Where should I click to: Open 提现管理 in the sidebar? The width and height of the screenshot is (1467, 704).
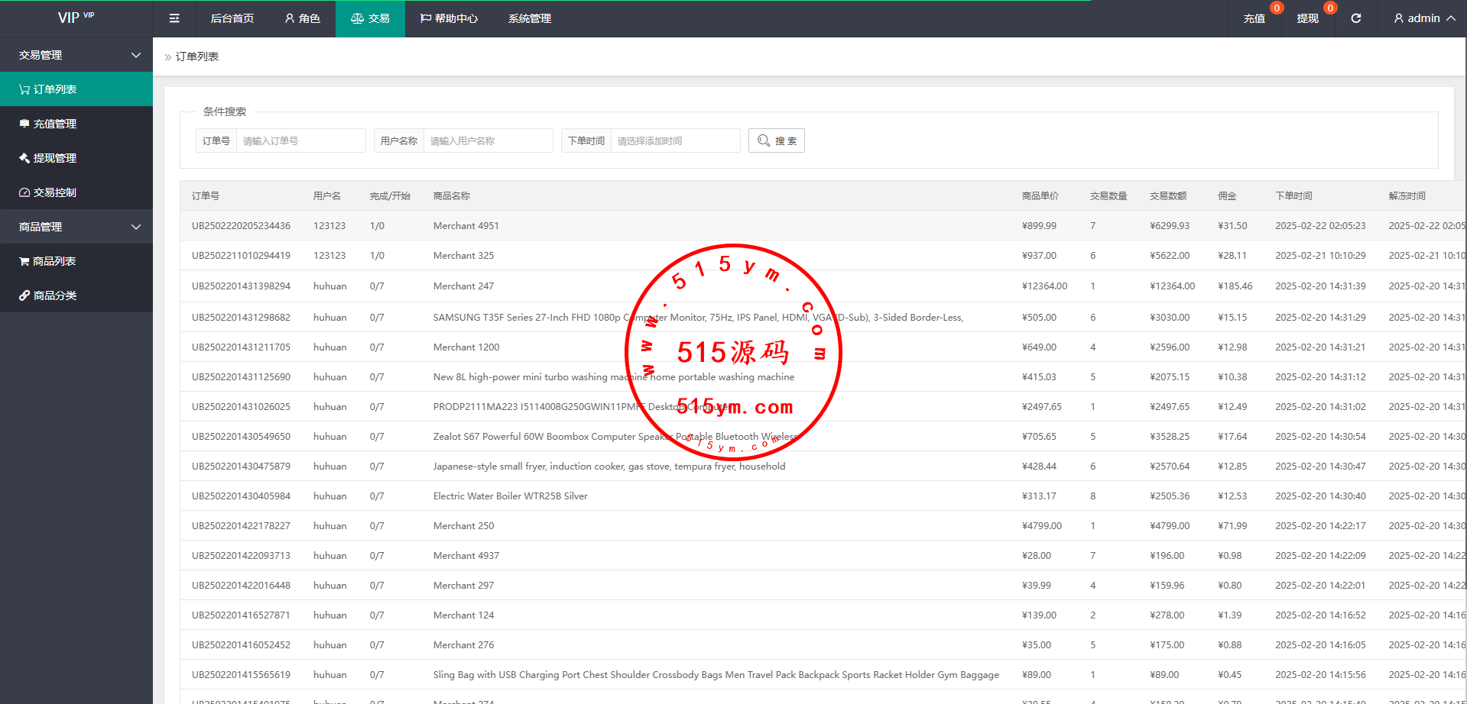pos(76,158)
